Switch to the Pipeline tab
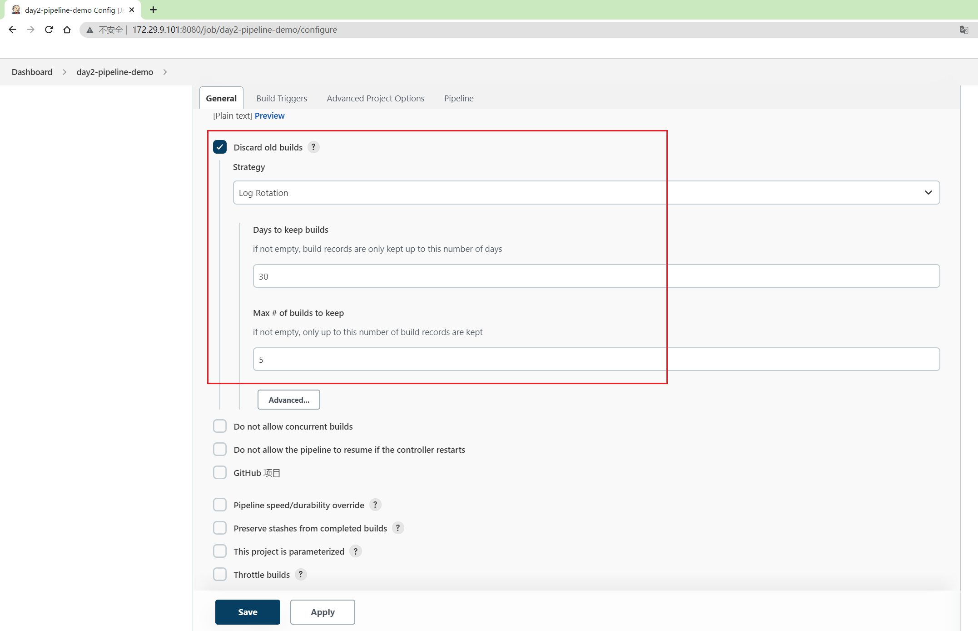 click(459, 98)
